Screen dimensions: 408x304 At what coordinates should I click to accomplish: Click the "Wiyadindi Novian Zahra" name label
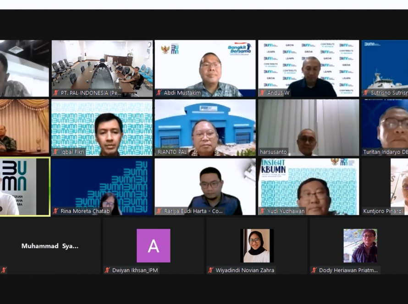(x=245, y=270)
